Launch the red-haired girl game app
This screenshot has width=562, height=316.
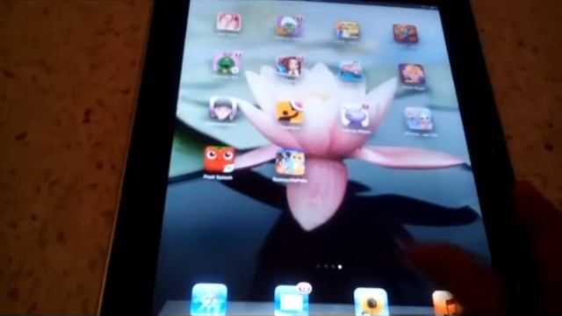coord(290,67)
